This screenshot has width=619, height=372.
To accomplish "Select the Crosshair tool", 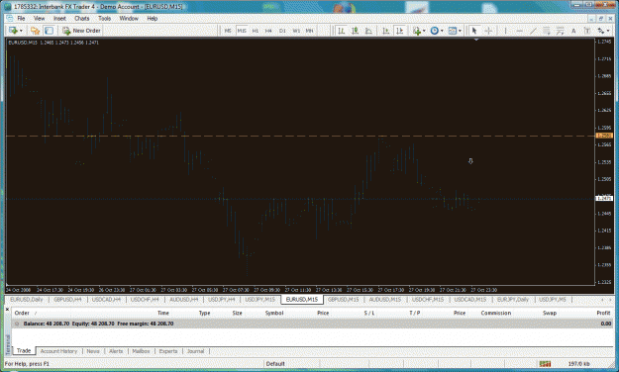I will [x=488, y=31].
